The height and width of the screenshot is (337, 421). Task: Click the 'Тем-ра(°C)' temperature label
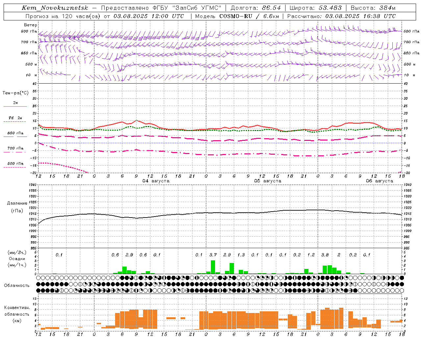pyautogui.click(x=15, y=93)
